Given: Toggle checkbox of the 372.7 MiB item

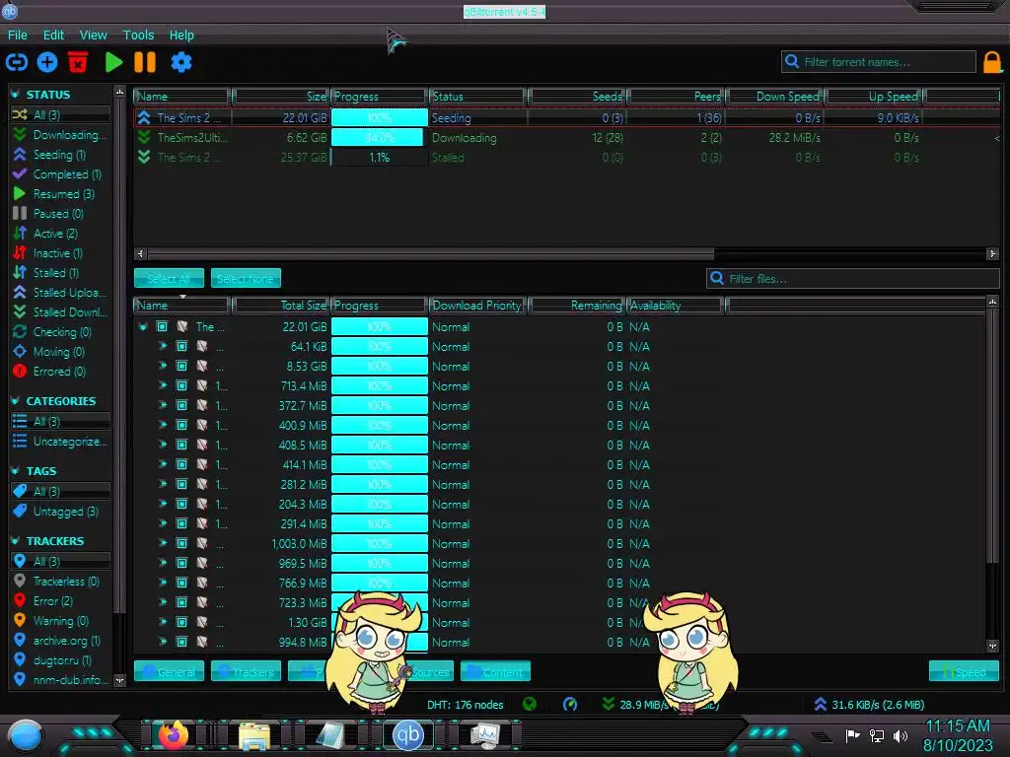Looking at the screenshot, I should 181,405.
